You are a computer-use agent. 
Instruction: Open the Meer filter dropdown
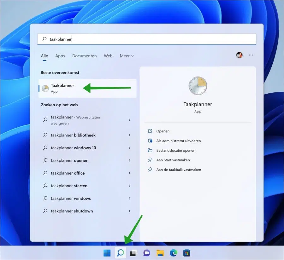pos(127,56)
